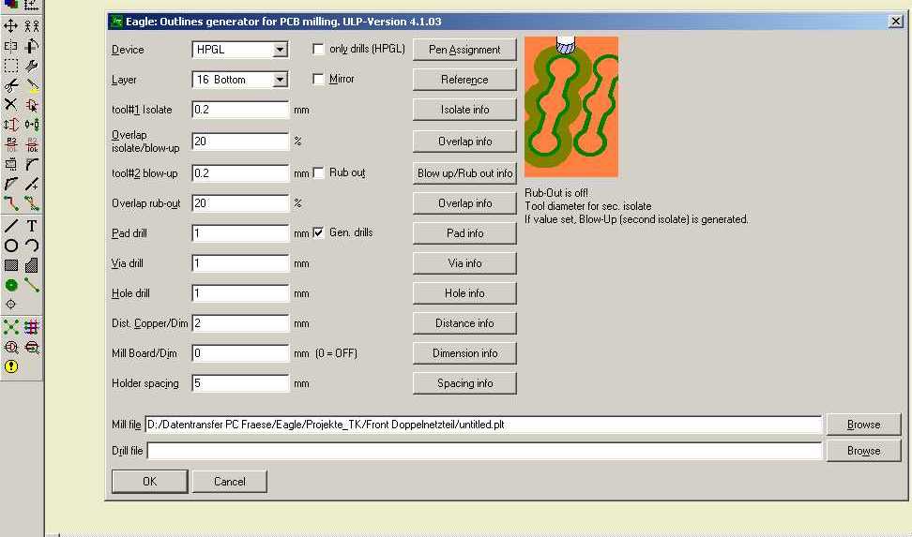Activate the Rotate tool
The image size is (912, 537).
(x=32, y=46)
